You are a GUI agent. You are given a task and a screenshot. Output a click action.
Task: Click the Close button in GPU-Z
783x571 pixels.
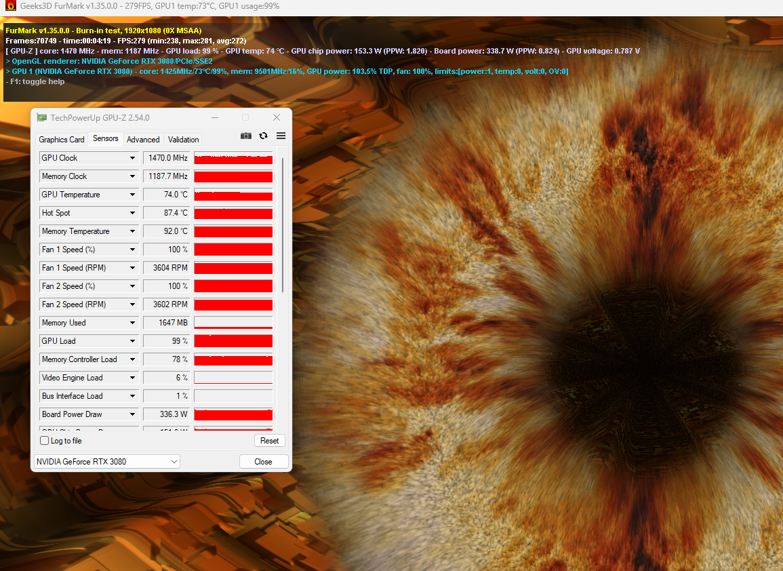pyautogui.click(x=263, y=462)
